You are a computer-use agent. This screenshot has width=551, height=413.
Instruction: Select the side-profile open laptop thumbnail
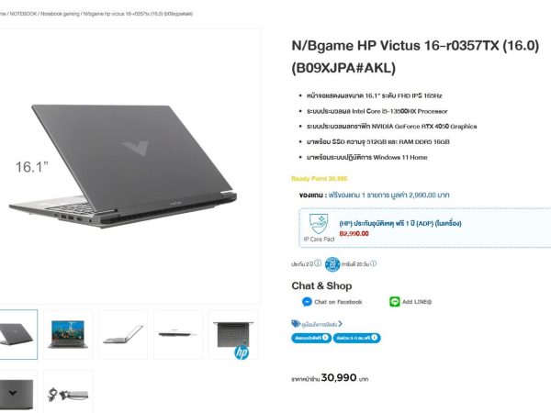click(x=123, y=334)
